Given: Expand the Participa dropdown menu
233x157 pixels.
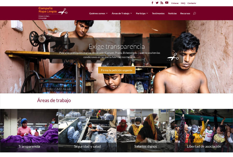Looking at the screenshot, I should point(142,13).
